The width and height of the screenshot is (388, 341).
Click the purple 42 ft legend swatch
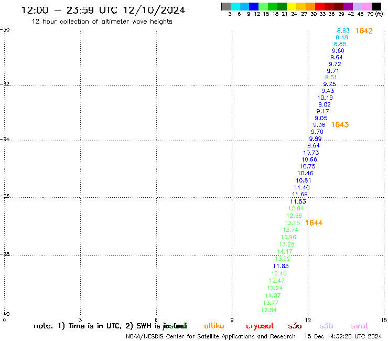(348, 6)
